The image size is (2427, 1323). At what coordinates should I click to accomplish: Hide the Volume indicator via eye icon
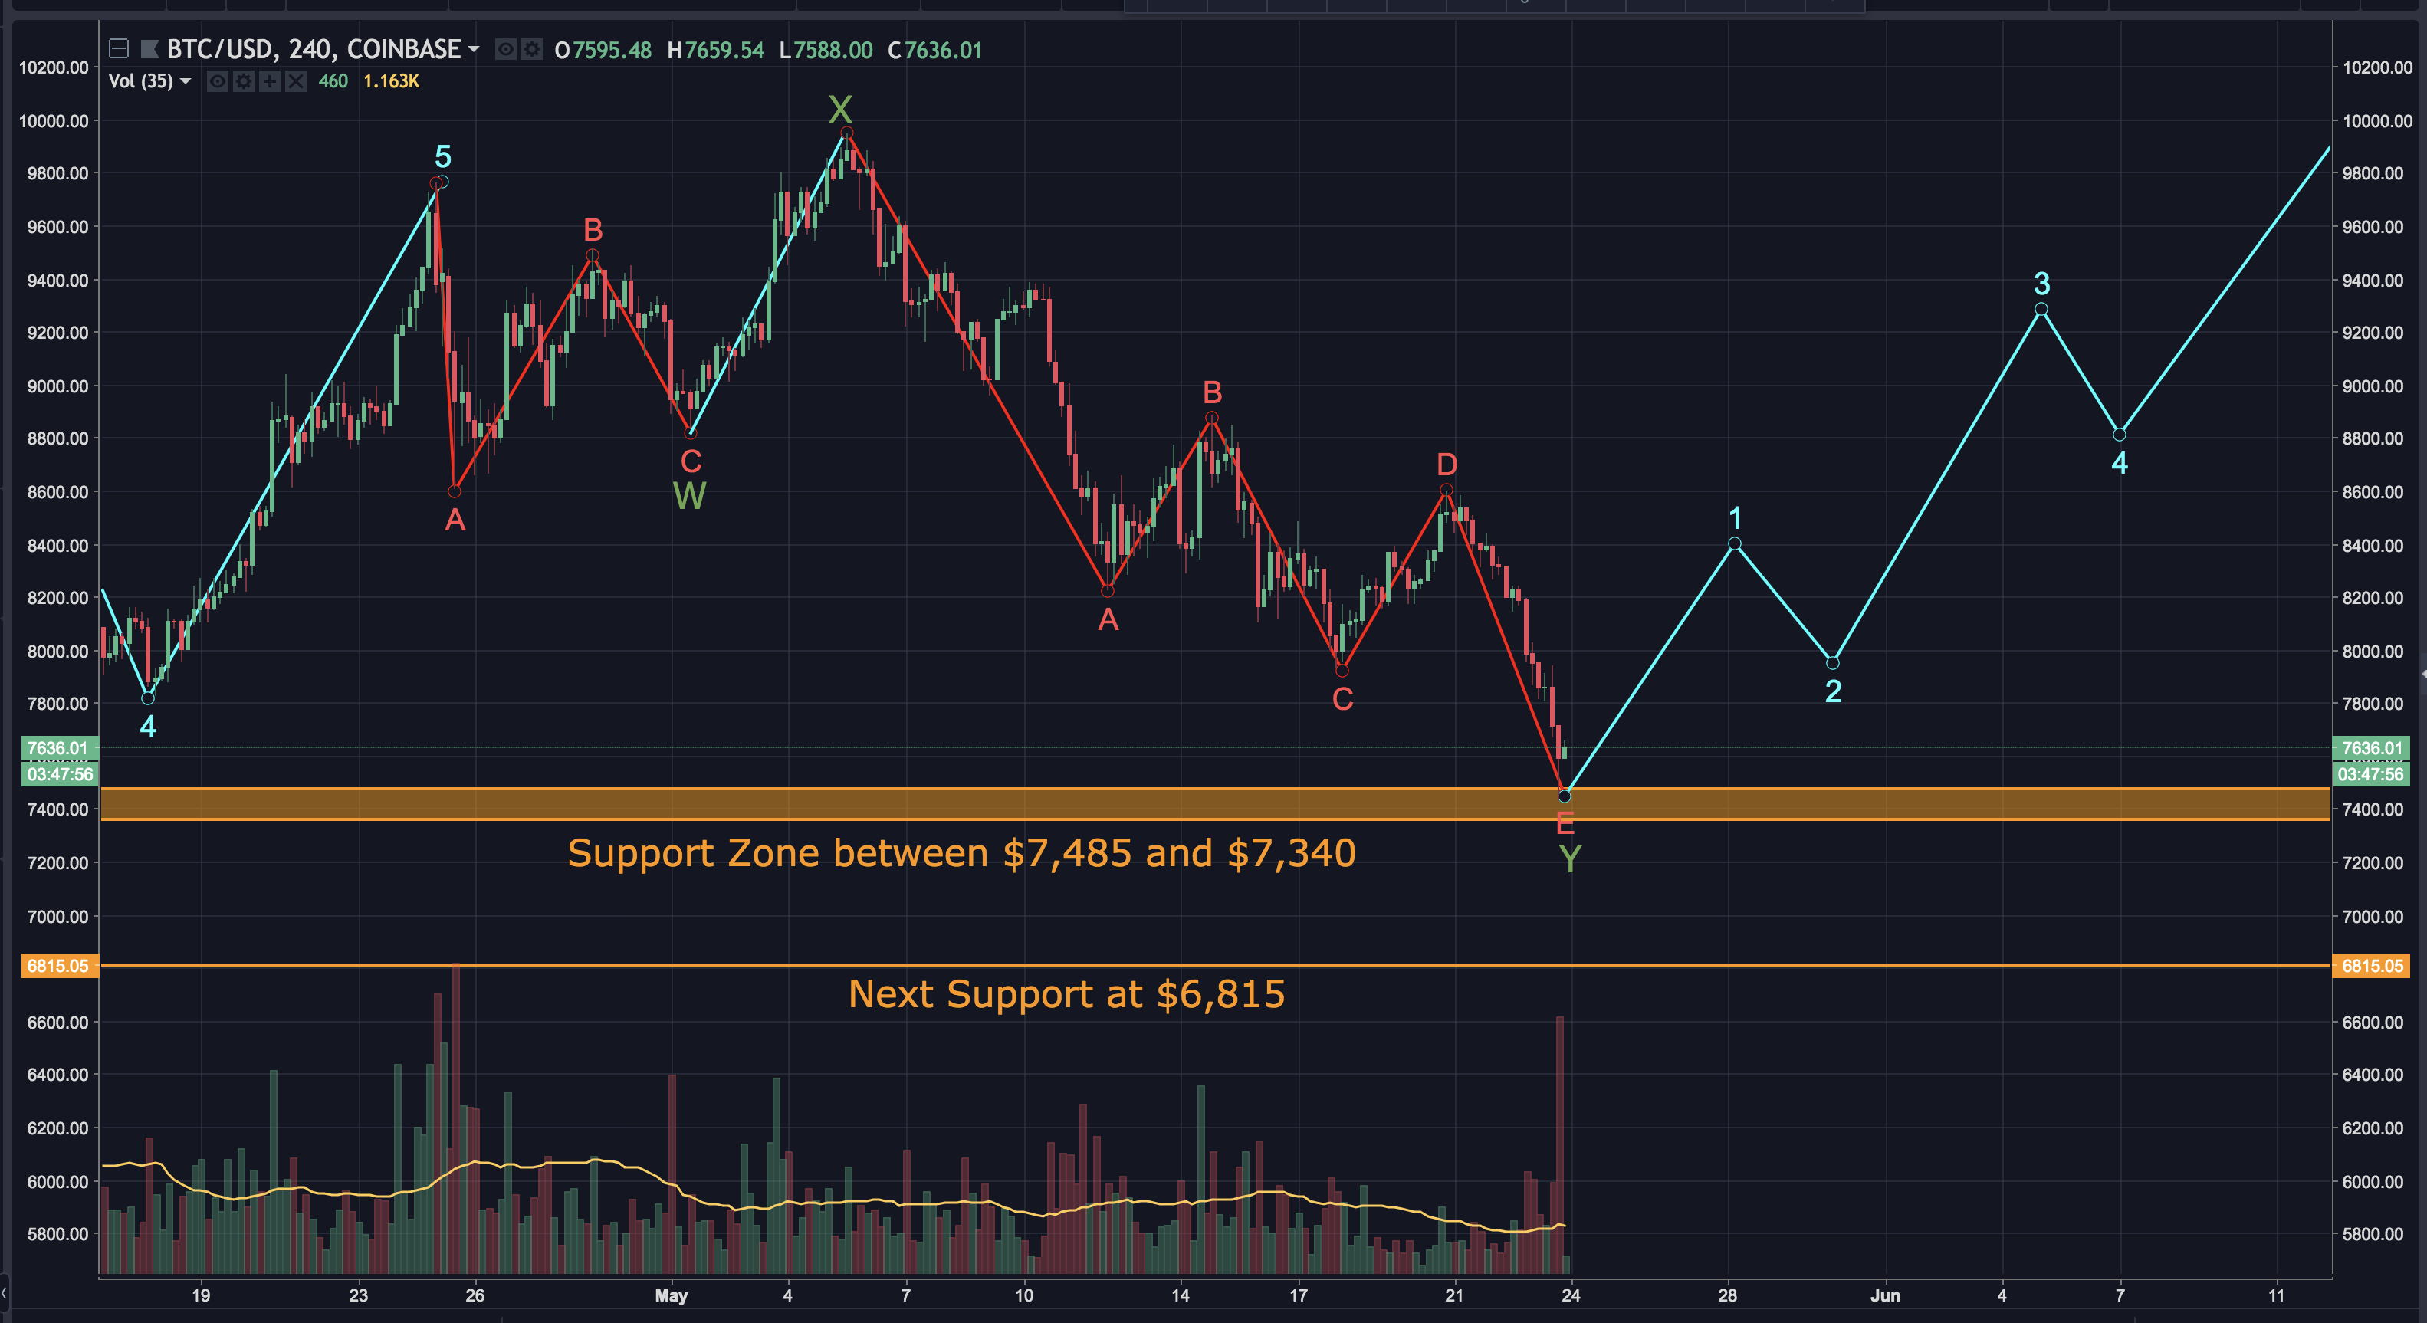[218, 81]
